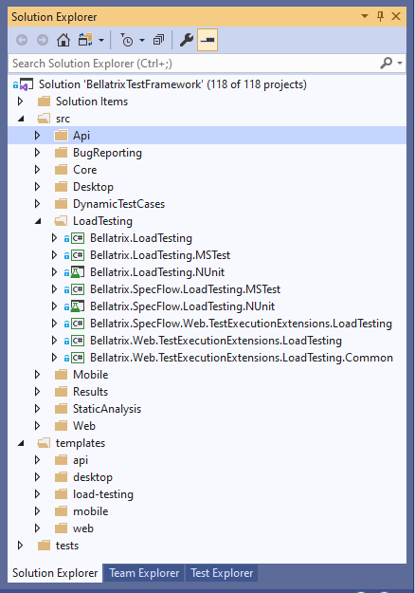415x593 pixels.
Task: Select Bellatrix.Web.TestExecutionExtensions.LoadTesting project name
Action: [x=216, y=341]
